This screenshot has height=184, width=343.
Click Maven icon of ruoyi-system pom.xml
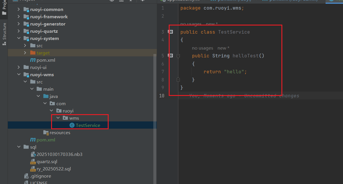click(33, 60)
